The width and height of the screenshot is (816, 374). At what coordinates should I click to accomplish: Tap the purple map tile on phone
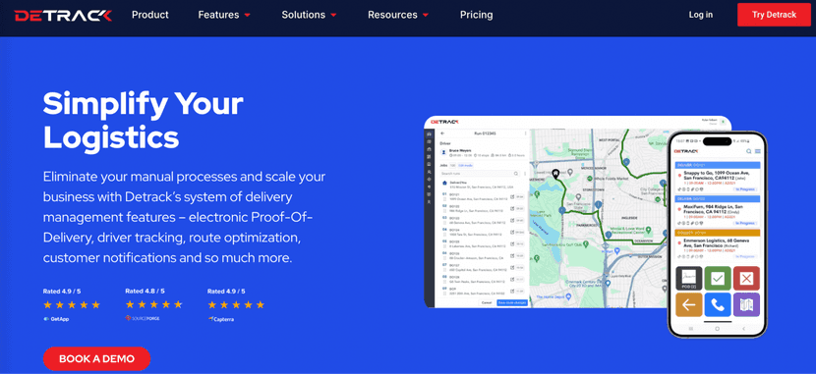[746, 305]
